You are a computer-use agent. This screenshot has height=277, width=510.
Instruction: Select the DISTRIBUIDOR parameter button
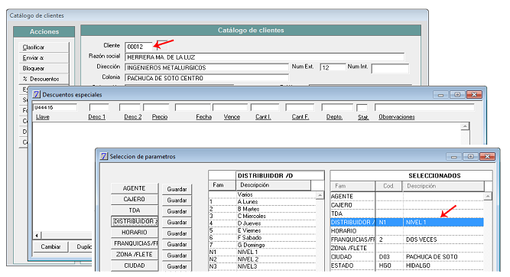click(135, 221)
